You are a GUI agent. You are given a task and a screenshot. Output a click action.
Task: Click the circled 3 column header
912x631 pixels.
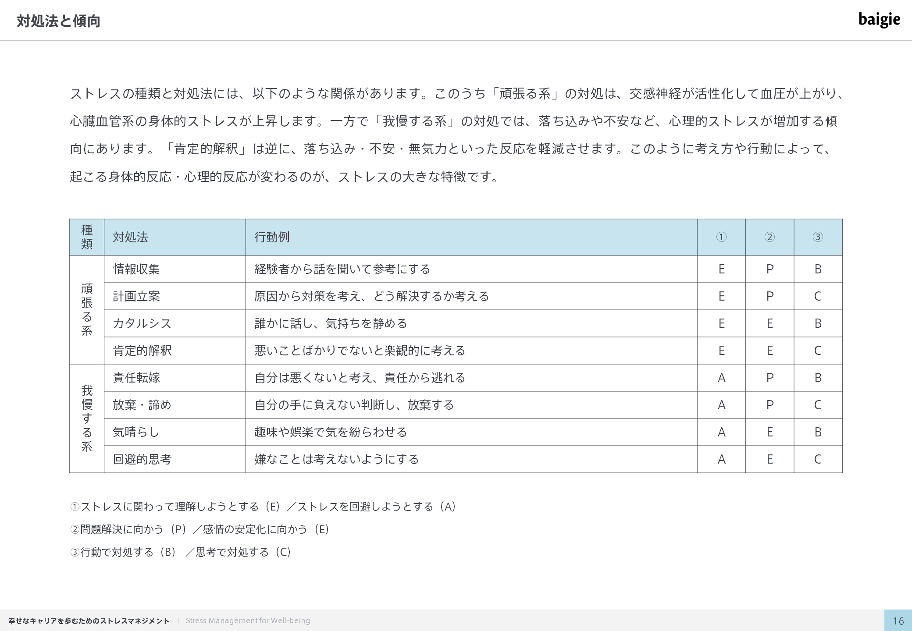(x=818, y=237)
